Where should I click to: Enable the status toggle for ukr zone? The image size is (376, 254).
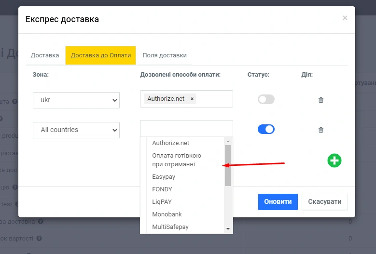(x=266, y=99)
